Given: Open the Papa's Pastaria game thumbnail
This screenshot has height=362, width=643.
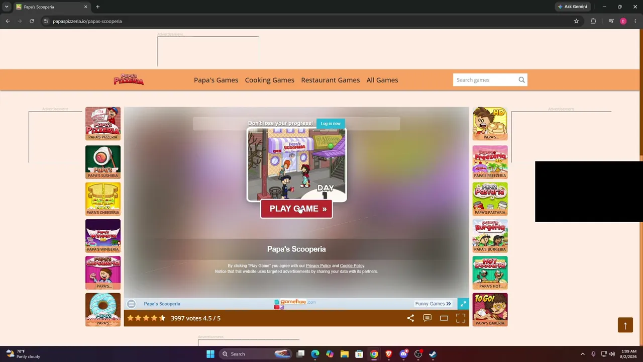Looking at the screenshot, I should [490, 199].
